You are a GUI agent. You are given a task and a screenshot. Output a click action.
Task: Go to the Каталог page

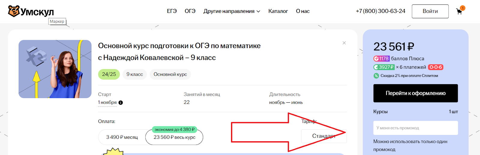(x=278, y=11)
